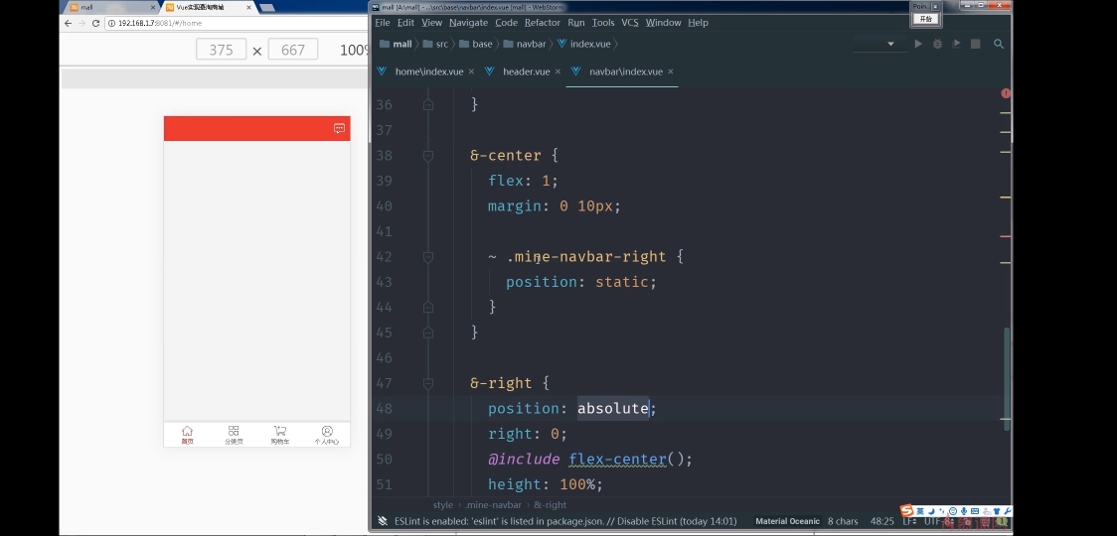Viewport: 1117px width, 536px height.
Task: Open the 分类页 category tab in preview
Action: pyautogui.click(x=234, y=435)
